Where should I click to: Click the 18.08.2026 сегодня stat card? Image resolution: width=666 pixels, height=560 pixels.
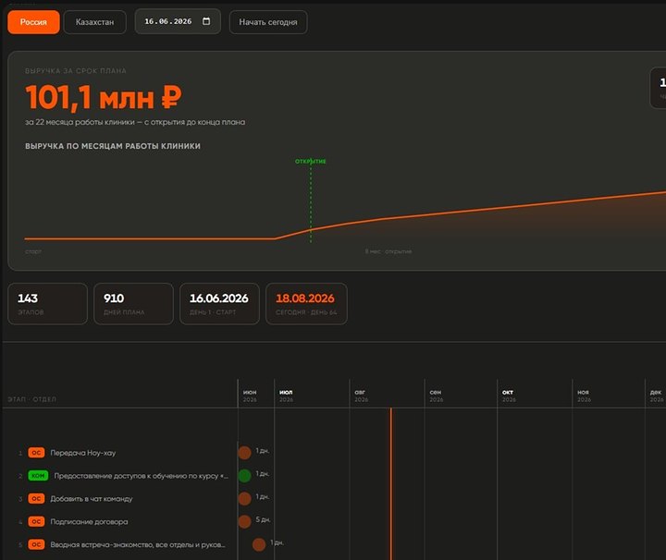click(306, 304)
